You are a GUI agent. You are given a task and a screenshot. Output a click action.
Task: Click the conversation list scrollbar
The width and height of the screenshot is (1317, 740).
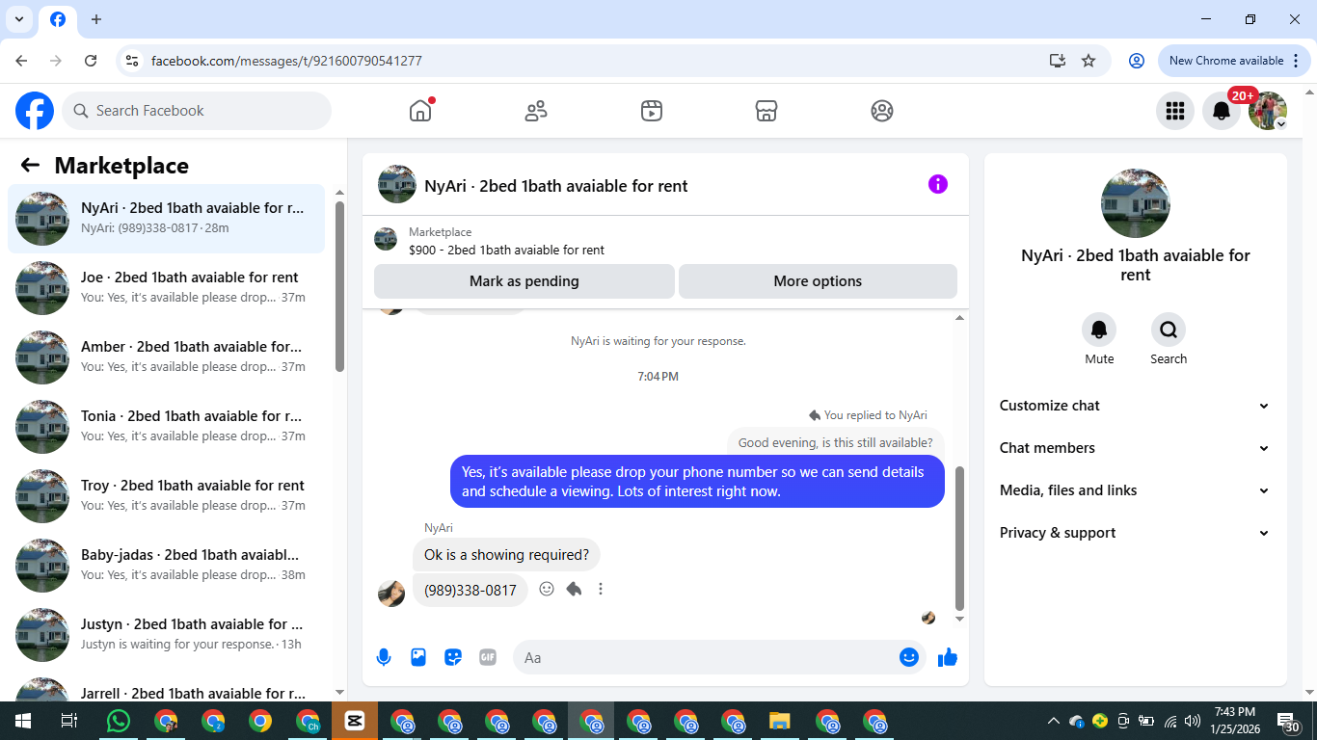click(x=339, y=286)
